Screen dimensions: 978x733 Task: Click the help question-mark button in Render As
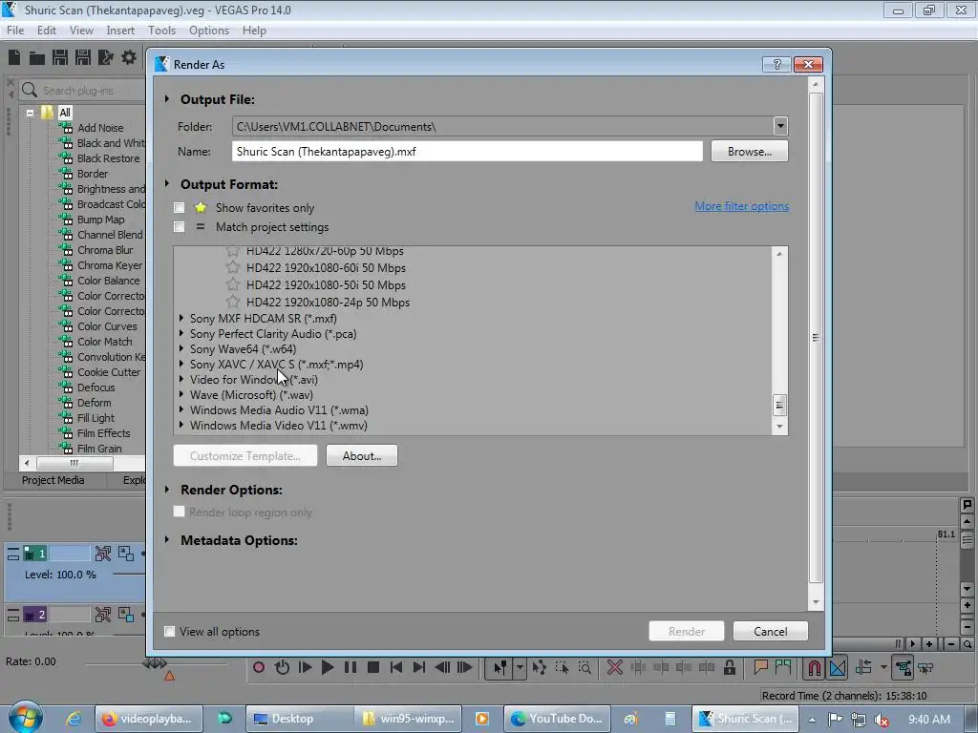click(776, 64)
